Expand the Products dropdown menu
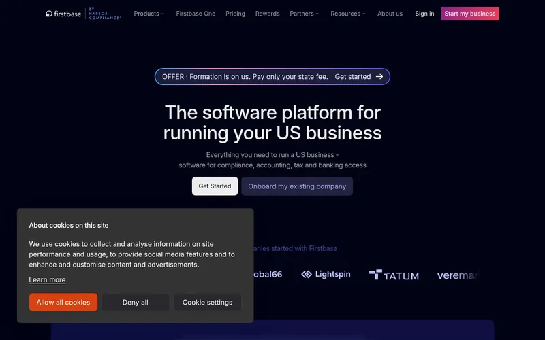 149,14
